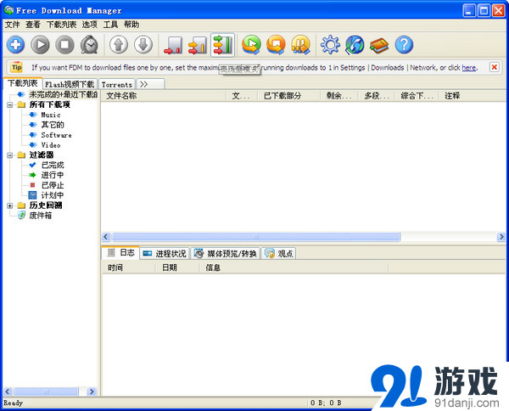Select medium traffic mode two-bar icon
The image size is (509, 411).
click(x=198, y=45)
